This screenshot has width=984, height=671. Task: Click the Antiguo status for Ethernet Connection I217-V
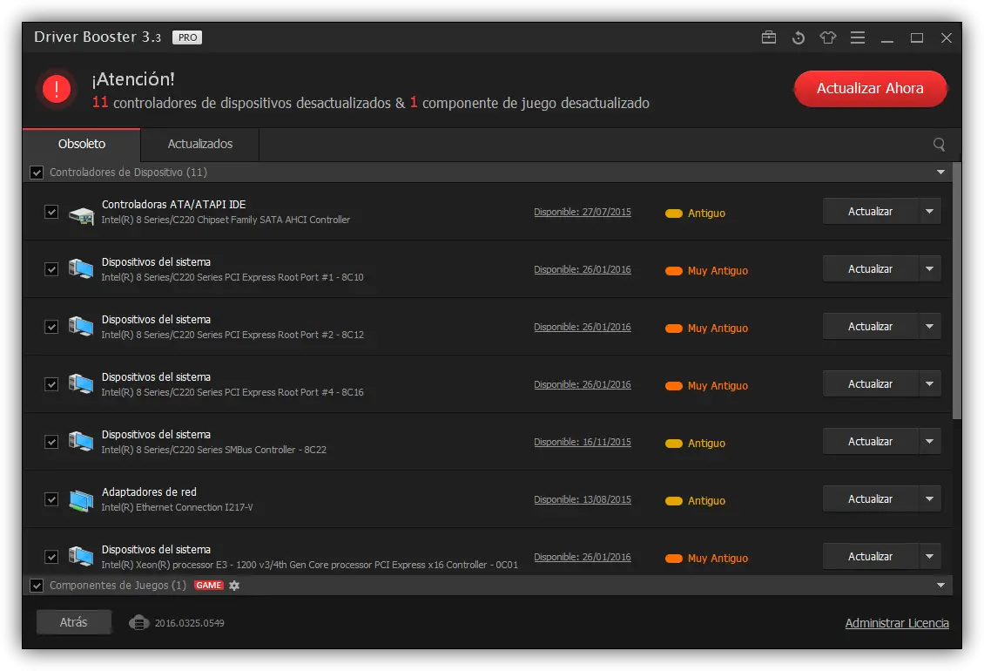point(695,501)
